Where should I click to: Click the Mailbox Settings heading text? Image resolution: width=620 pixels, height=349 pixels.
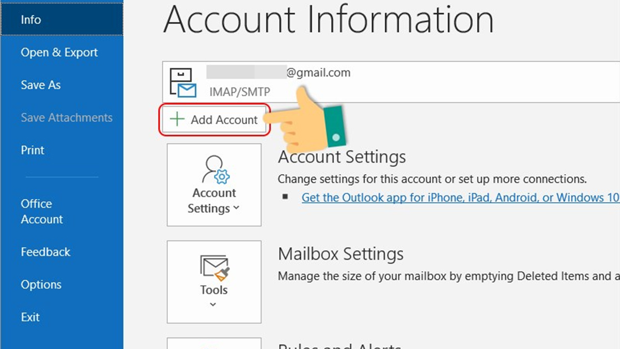tap(340, 254)
